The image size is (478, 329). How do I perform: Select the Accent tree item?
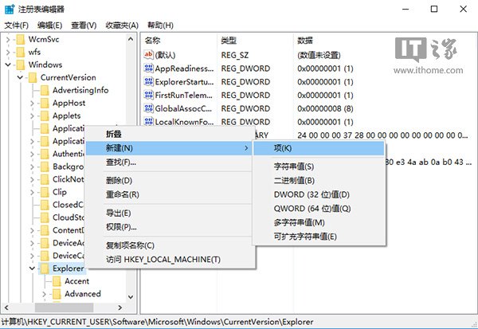coord(76,281)
